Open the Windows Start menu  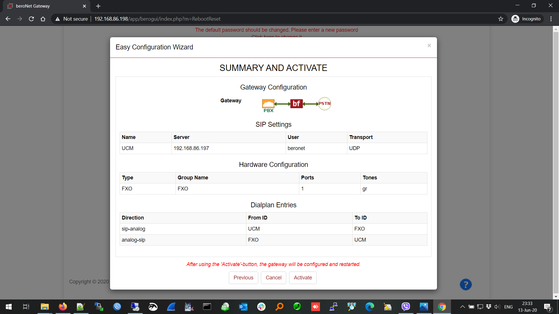click(x=9, y=307)
